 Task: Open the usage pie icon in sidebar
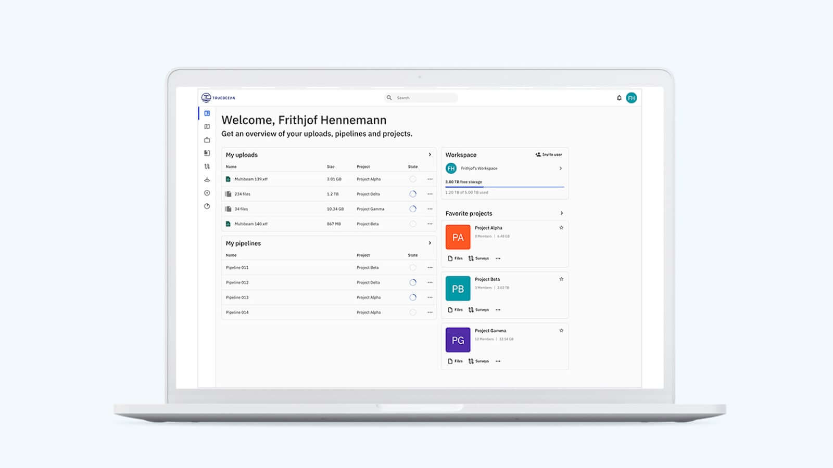[x=207, y=206]
